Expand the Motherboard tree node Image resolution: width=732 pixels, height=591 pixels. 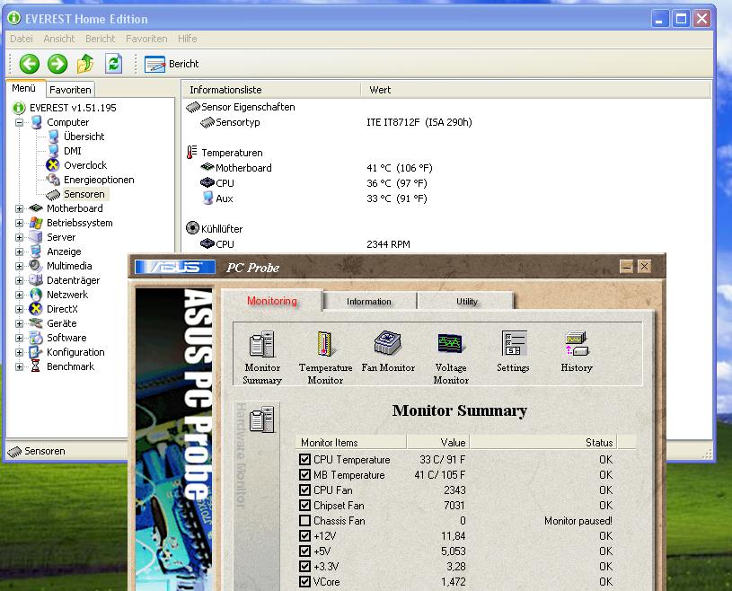click(x=19, y=208)
